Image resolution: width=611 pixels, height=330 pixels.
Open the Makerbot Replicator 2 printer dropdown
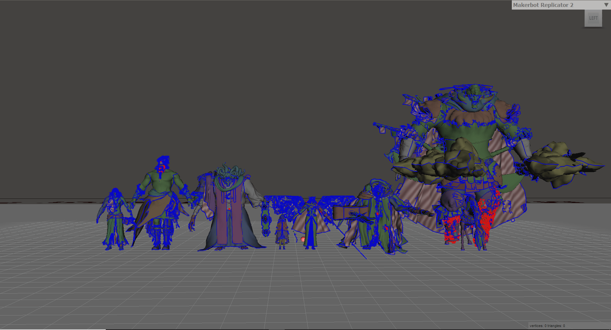pyautogui.click(x=561, y=5)
